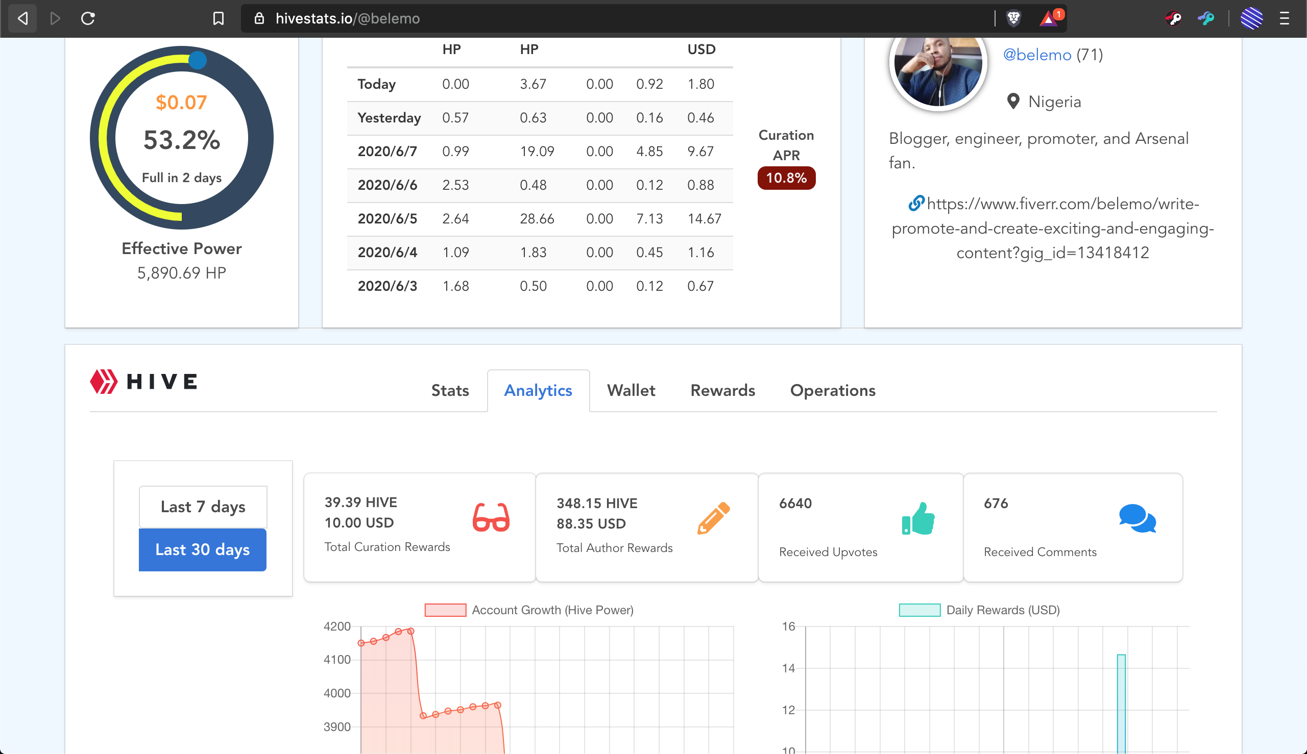Open Brave Shields lion icon
The image size is (1307, 754).
click(x=1013, y=19)
